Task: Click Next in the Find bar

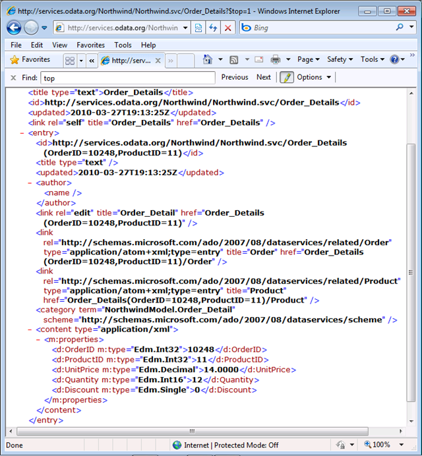Action: coord(264,77)
